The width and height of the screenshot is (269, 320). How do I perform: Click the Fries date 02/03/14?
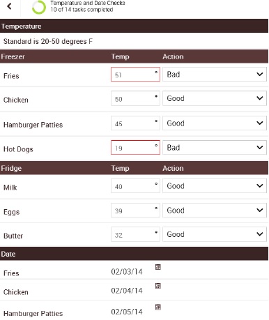127,272
